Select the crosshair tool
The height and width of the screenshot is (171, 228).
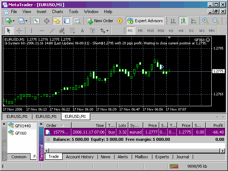point(19,31)
